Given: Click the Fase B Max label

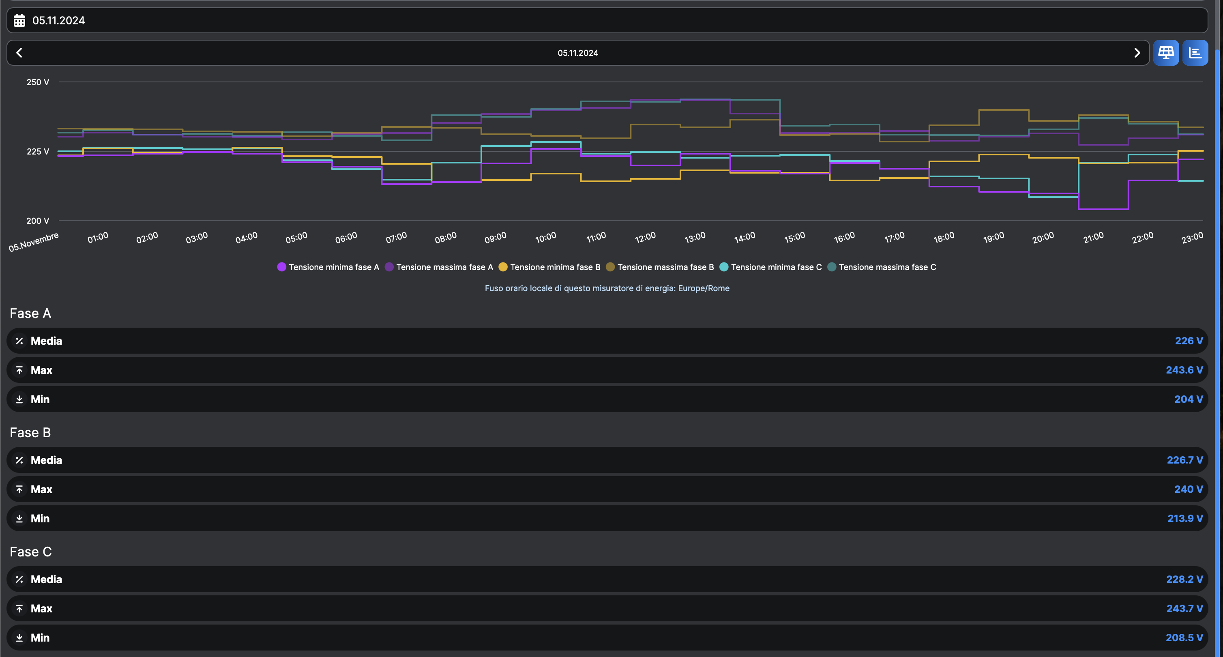Looking at the screenshot, I should pyautogui.click(x=42, y=490).
